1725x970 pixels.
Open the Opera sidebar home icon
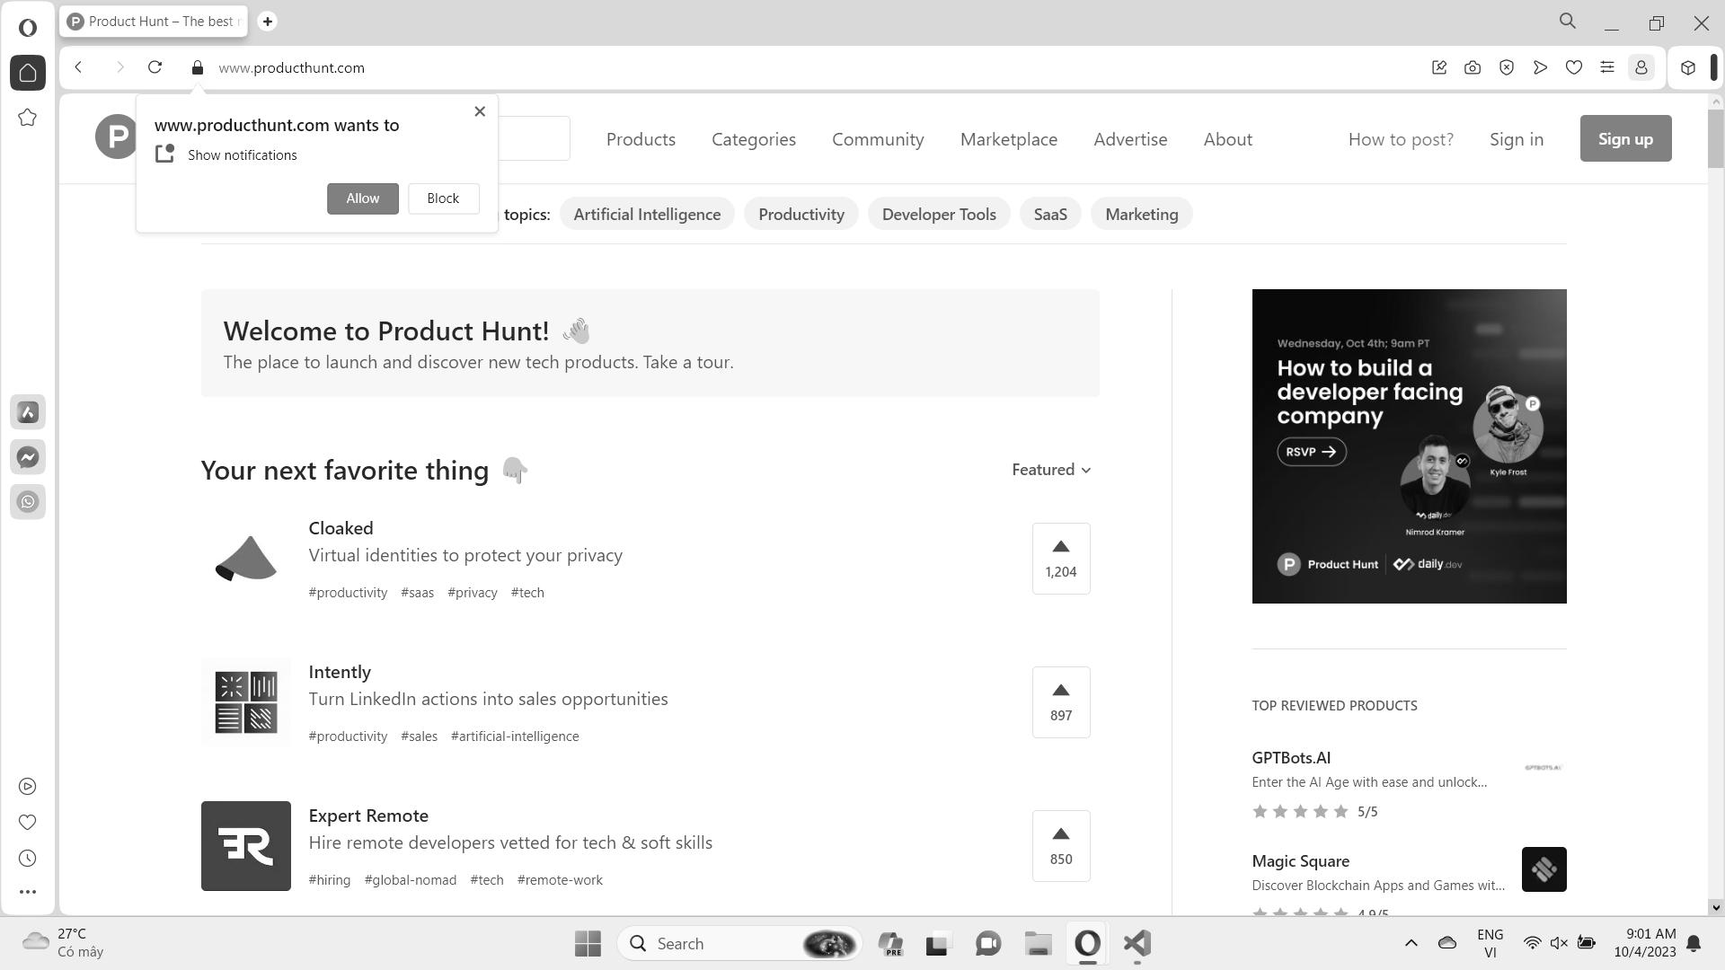coord(28,73)
